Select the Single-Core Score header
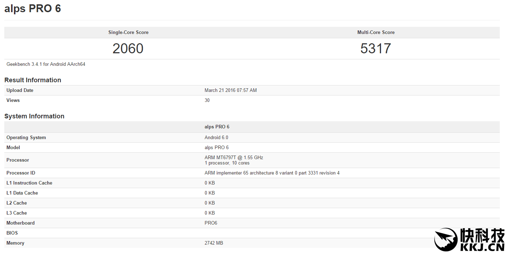 [128, 33]
